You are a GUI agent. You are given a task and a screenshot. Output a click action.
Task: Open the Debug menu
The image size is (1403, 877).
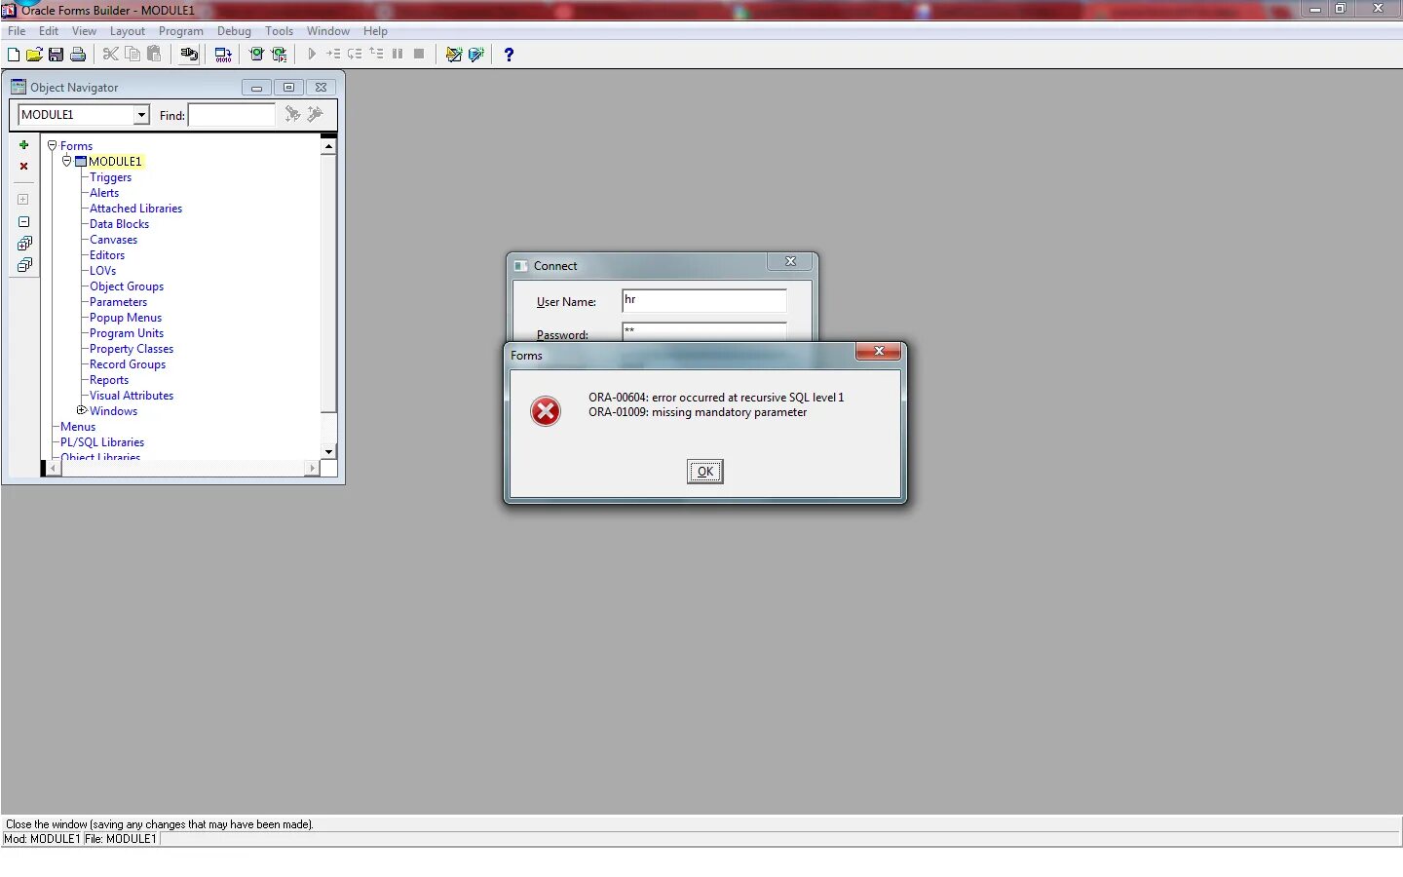[x=234, y=31]
